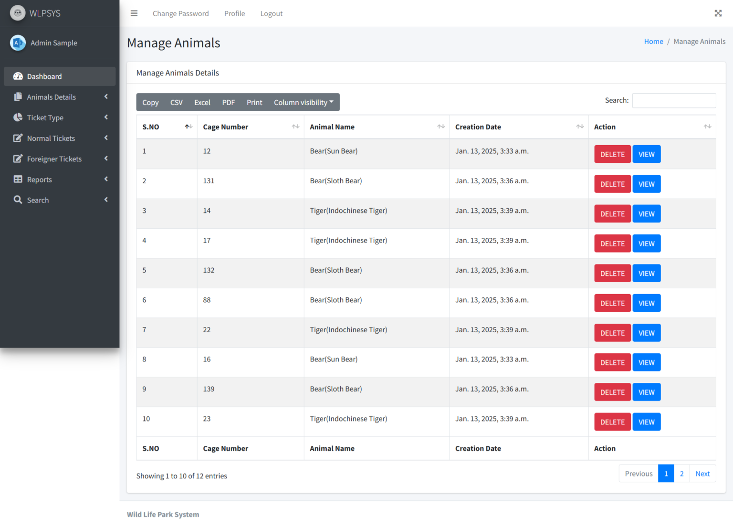Screen dimensions: 733x528
Task: Click the Home breadcrumb link
Action: (653, 41)
